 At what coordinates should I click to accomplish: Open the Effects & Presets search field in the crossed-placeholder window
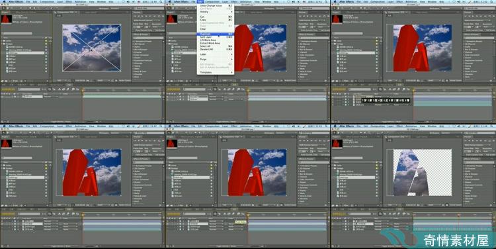click(149, 38)
